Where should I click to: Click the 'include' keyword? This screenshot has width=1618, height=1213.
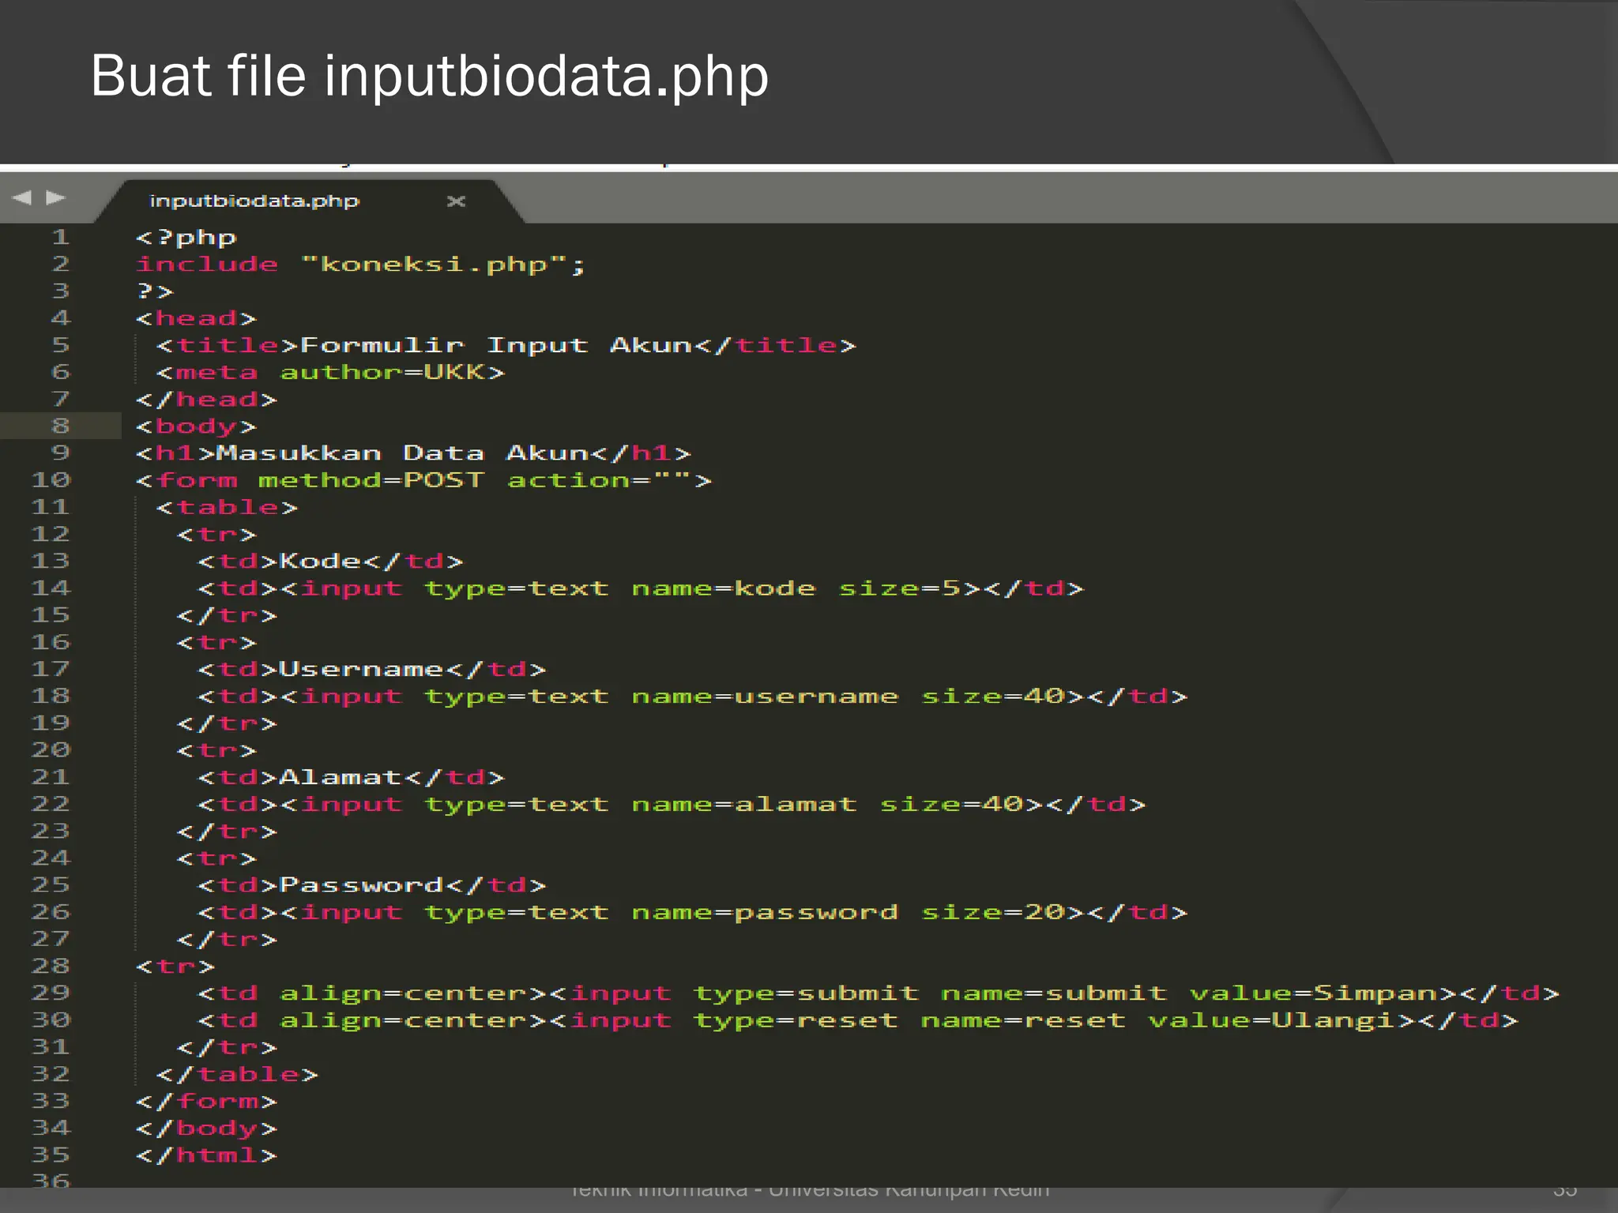pyautogui.click(x=207, y=264)
